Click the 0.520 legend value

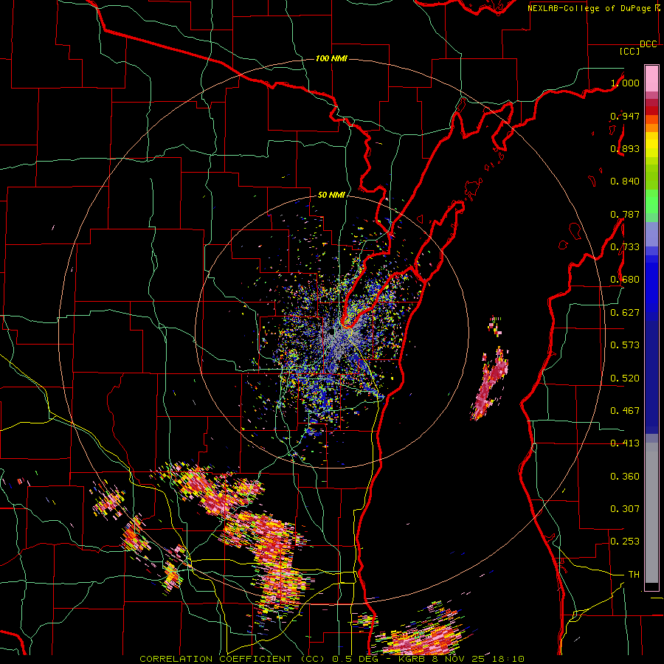(x=625, y=378)
